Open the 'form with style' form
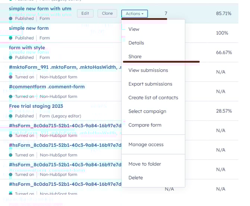 [27, 47]
